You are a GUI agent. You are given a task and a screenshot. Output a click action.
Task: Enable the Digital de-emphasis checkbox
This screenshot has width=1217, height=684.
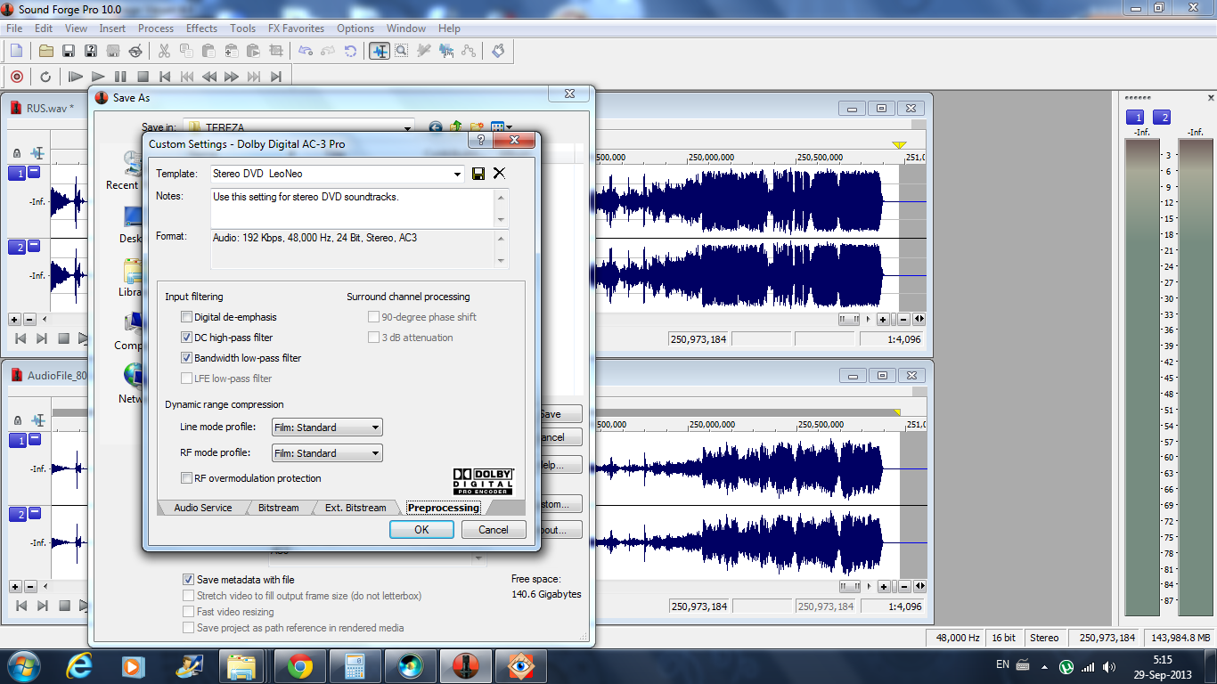186,317
